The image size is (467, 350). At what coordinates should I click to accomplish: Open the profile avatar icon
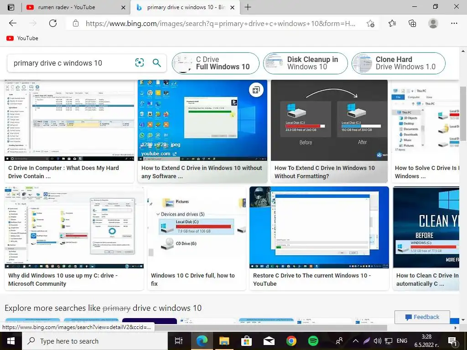(x=433, y=23)
